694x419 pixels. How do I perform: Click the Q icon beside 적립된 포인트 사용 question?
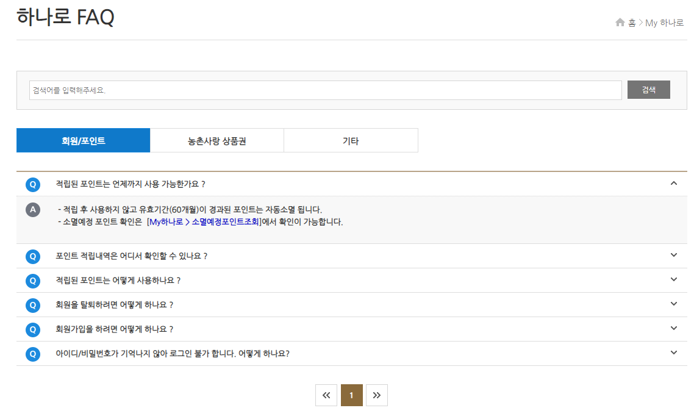click(33, 280)
